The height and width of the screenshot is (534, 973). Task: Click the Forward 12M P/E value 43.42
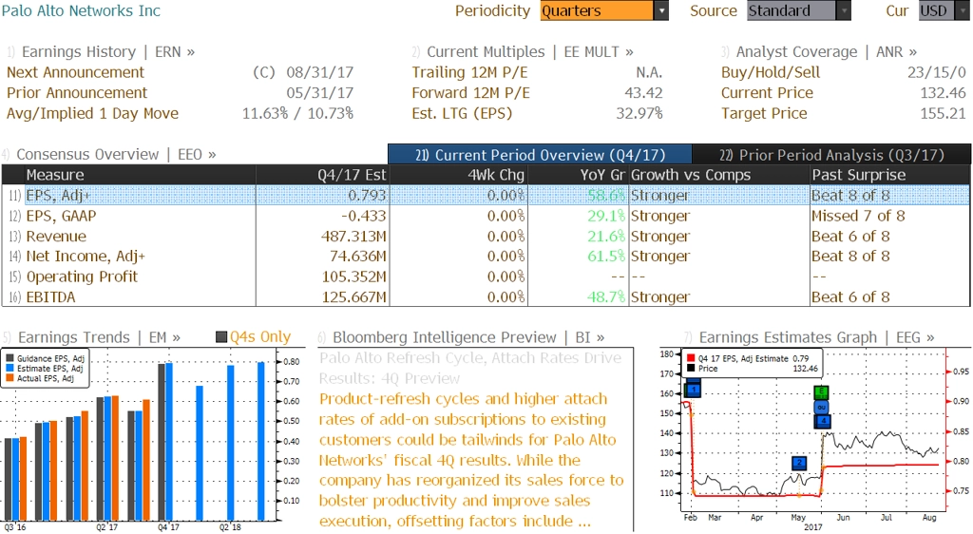click(643, 92)
